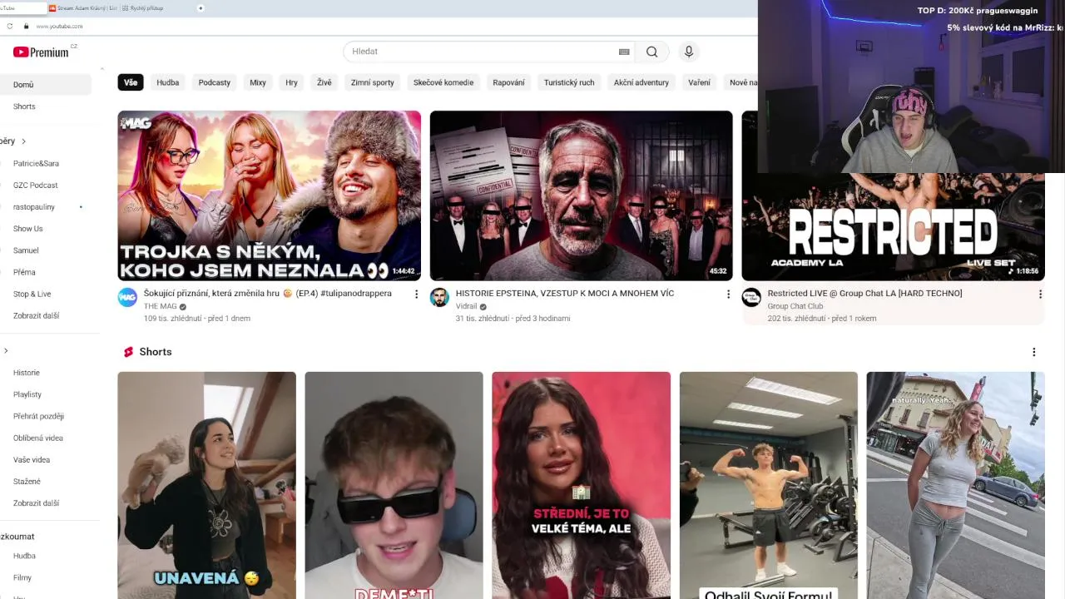Reload the page in browser toolbar
The width and height of the screenshot is (1065, 599).
pos(10,26)
